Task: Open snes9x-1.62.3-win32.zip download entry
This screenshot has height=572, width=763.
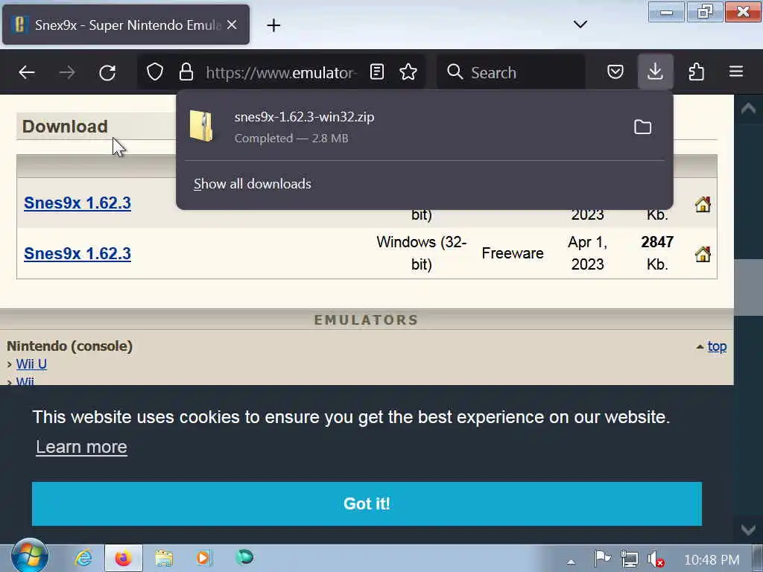Action: tap(404, 127)
